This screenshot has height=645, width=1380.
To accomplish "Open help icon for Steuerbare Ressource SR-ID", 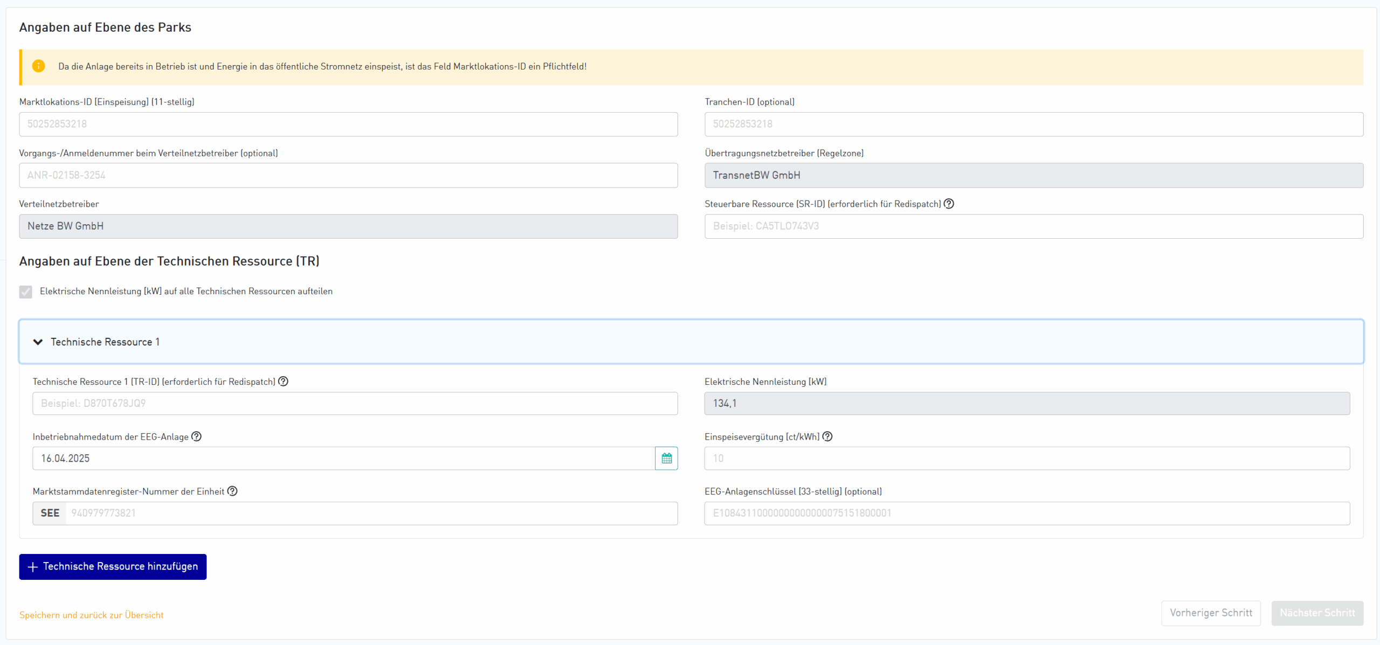I will pyautogui.click(x=949, y=204).
